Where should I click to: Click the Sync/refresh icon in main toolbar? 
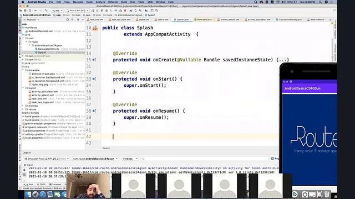(x=29, y=11)
